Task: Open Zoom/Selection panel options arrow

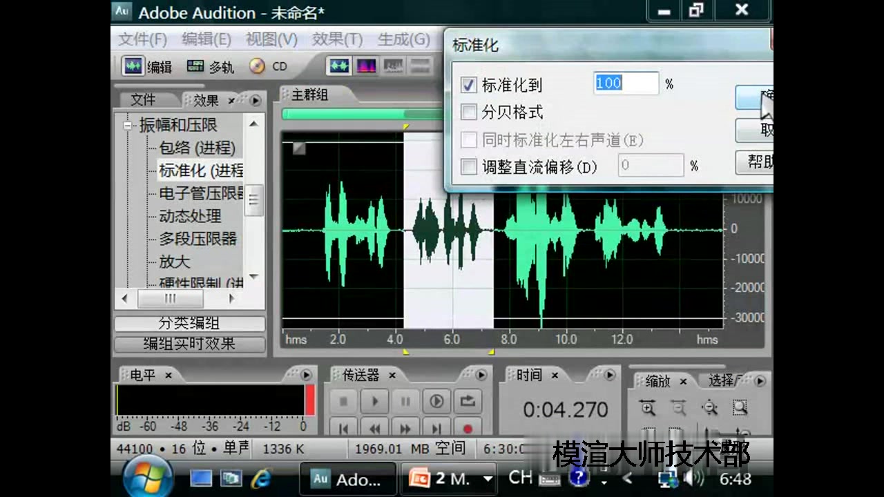Action: (760, 380)
